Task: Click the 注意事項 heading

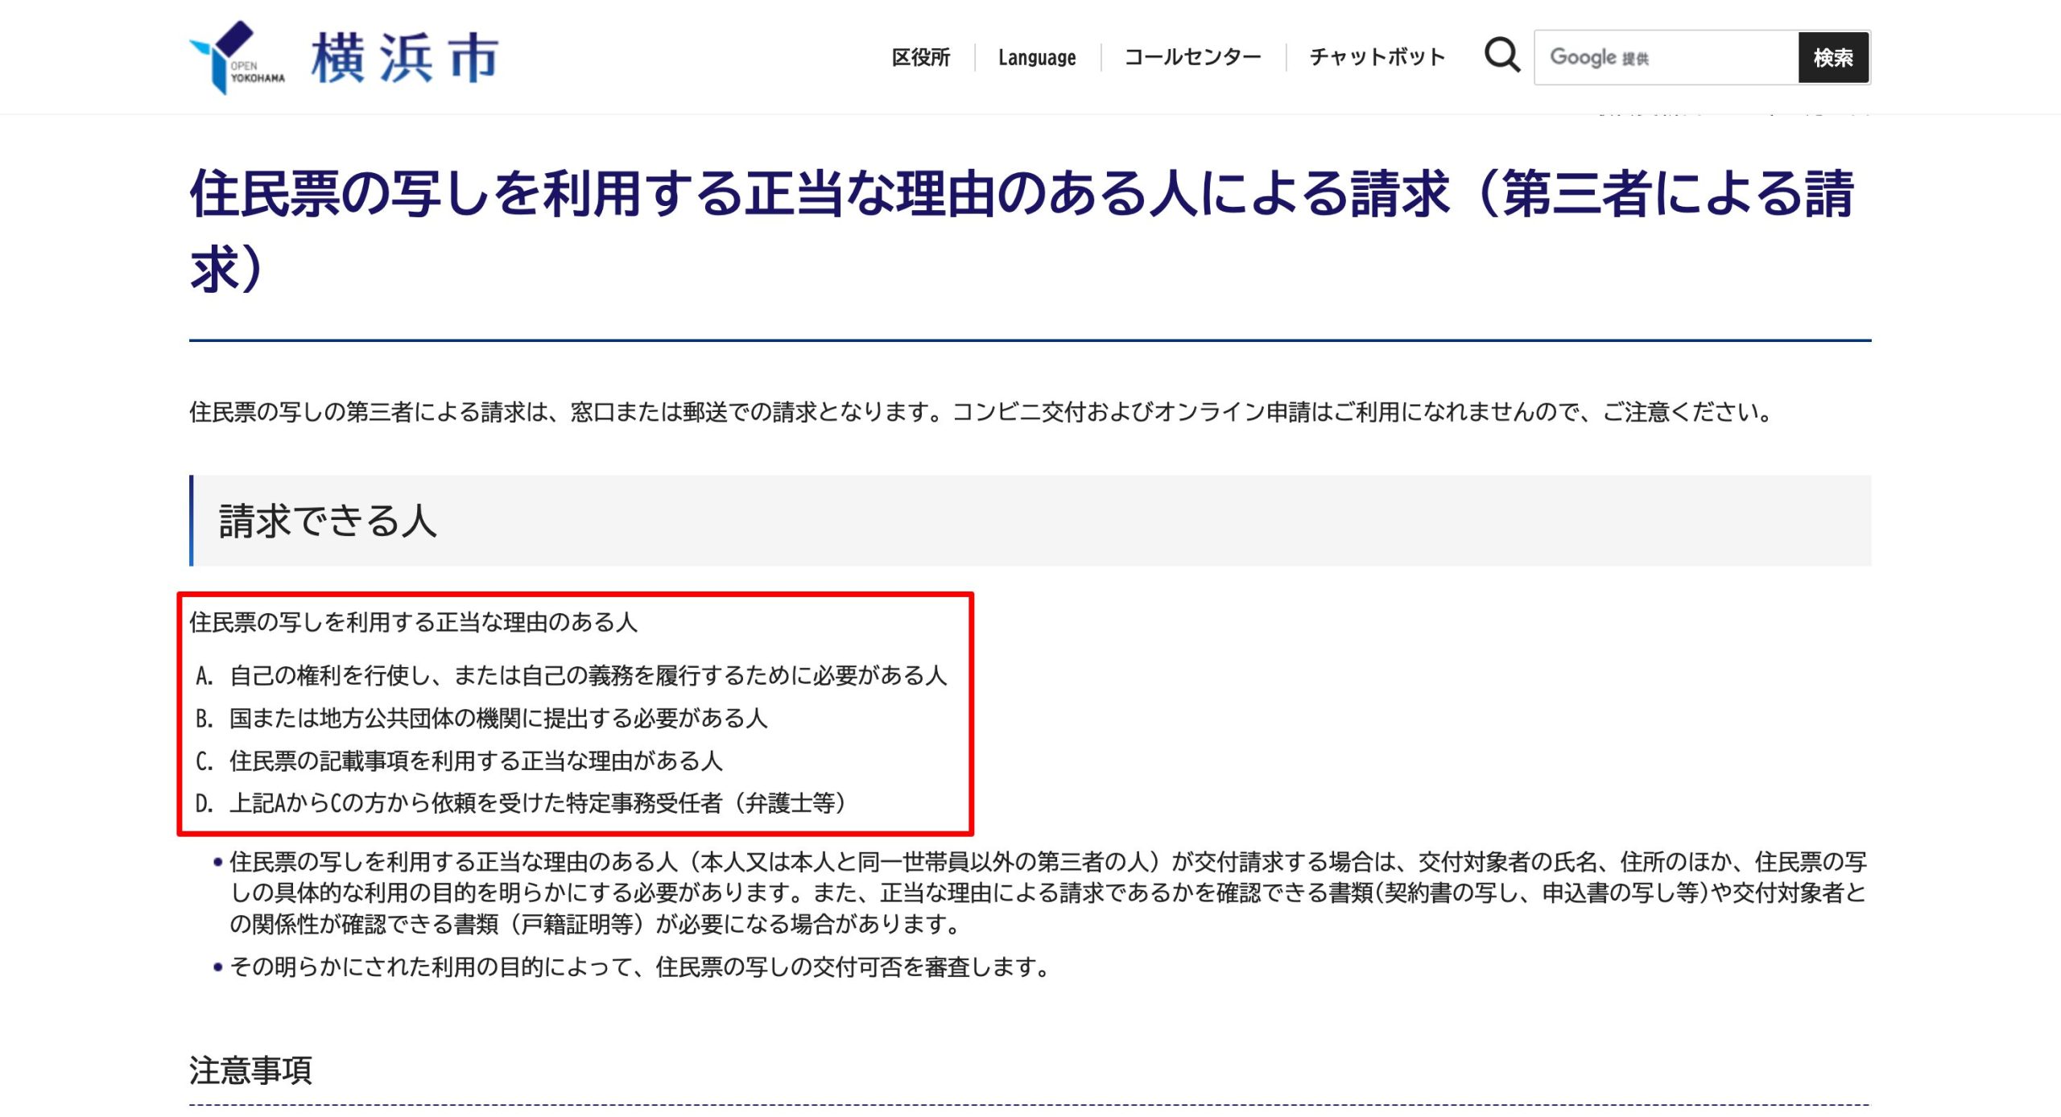Action: (x=250, y=1070)
